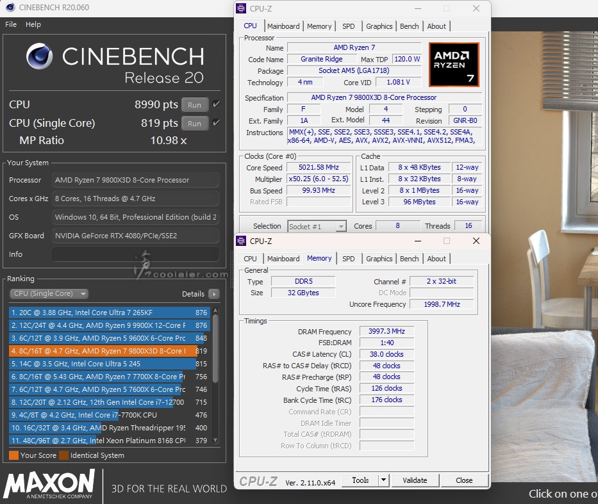Select highlighted Ryzen 7 9800X3D ranking entry
Screen dimensions: 598x504
point(109,351)
